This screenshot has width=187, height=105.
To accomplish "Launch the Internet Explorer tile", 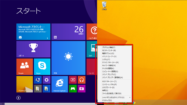I will click(x=60, y=84).
